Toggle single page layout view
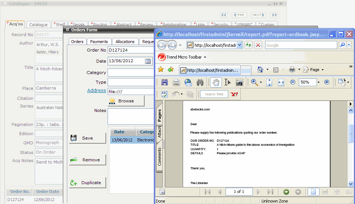The width and height of the screenshot is (355, 204). click(x=313, y=191)
